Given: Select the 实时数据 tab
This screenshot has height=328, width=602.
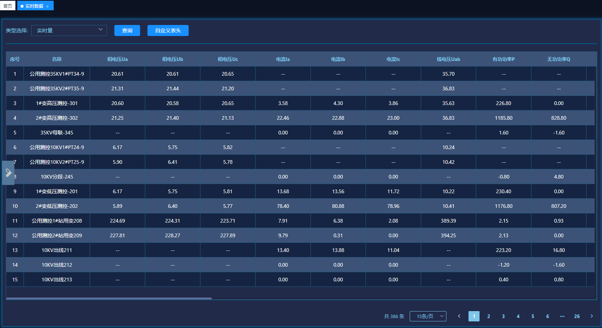Looking at the screenshot, I should pyautogui.click(x=34, y=6).
